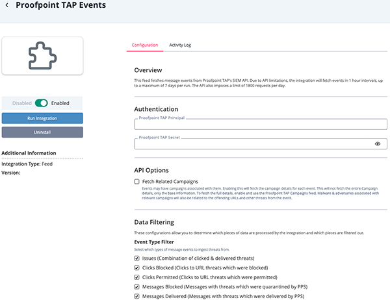Click the Uninstall button

42,132
